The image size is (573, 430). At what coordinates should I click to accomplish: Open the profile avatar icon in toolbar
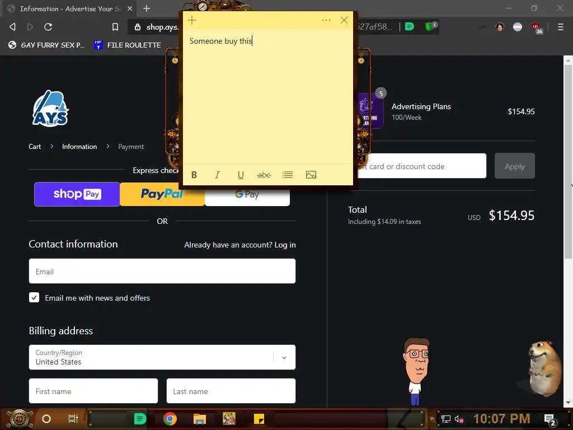click(x=500, y=27)
